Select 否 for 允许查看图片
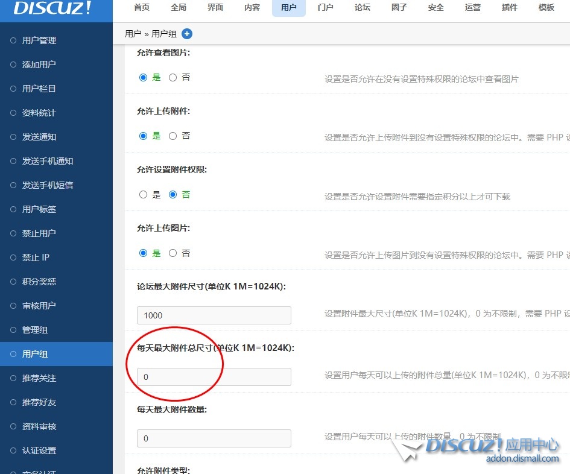Screen dimensions: 570x474 172,77
